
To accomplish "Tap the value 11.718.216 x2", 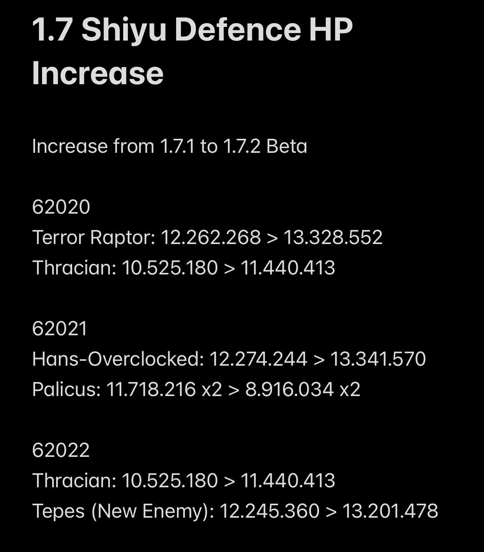I will pos(164,389).
